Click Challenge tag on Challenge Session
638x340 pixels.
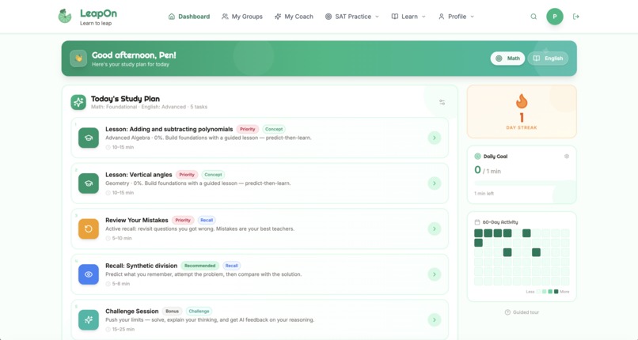(199, 312)
